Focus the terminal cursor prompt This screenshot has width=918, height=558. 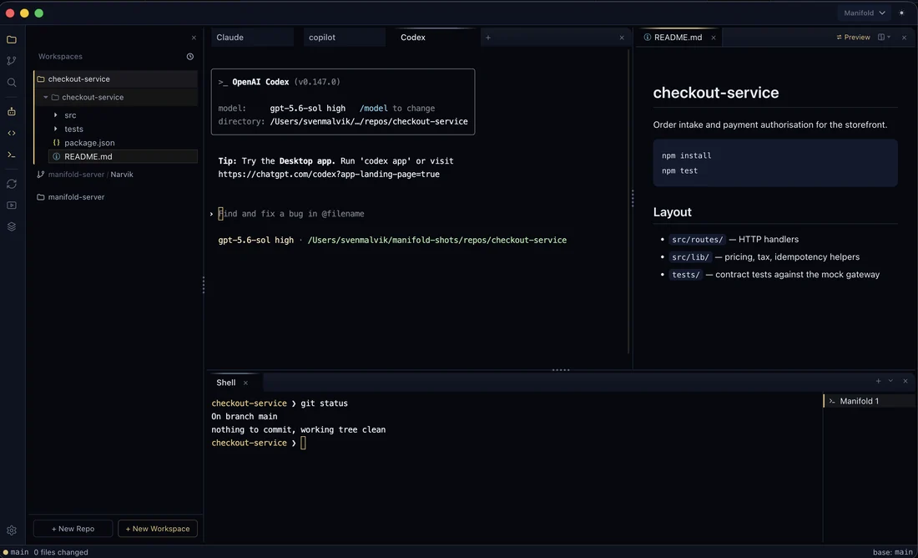pyautogui.click(x=303, y=443)
